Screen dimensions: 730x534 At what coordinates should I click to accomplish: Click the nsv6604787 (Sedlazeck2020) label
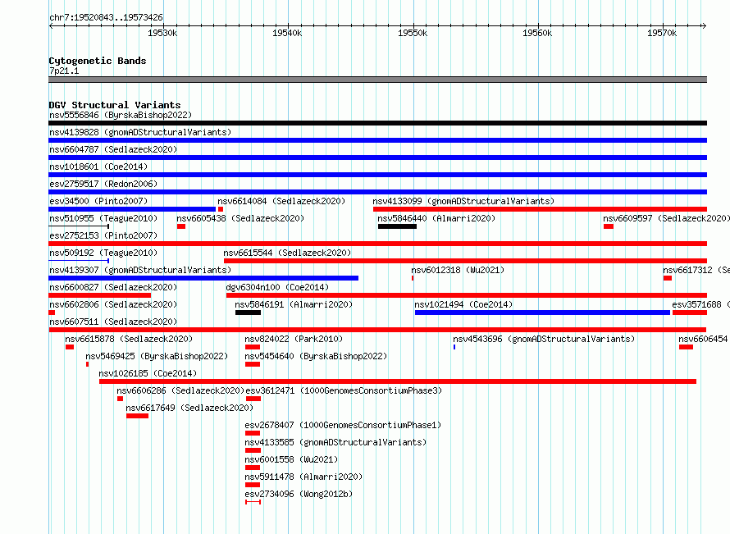coord(113,149)
